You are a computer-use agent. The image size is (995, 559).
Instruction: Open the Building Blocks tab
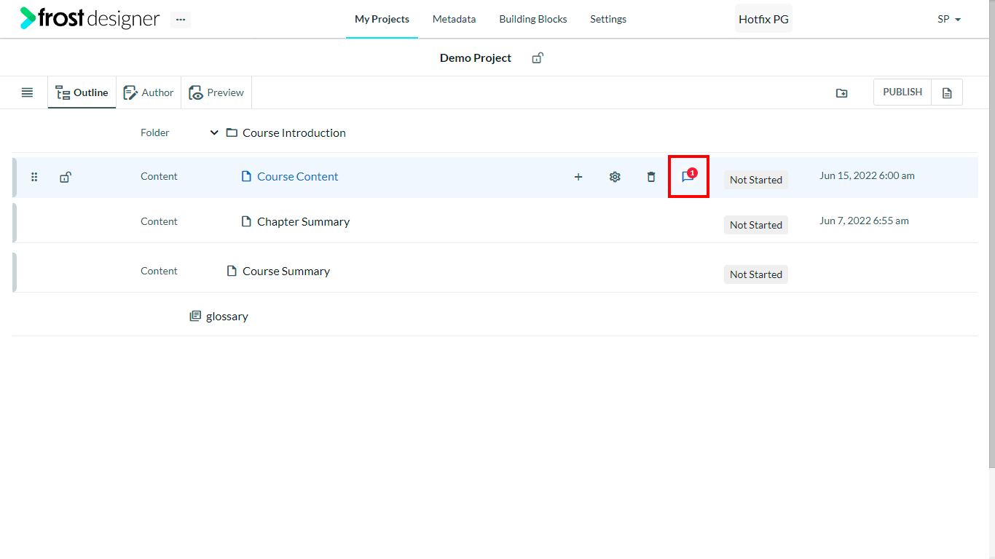coord(533,19)
